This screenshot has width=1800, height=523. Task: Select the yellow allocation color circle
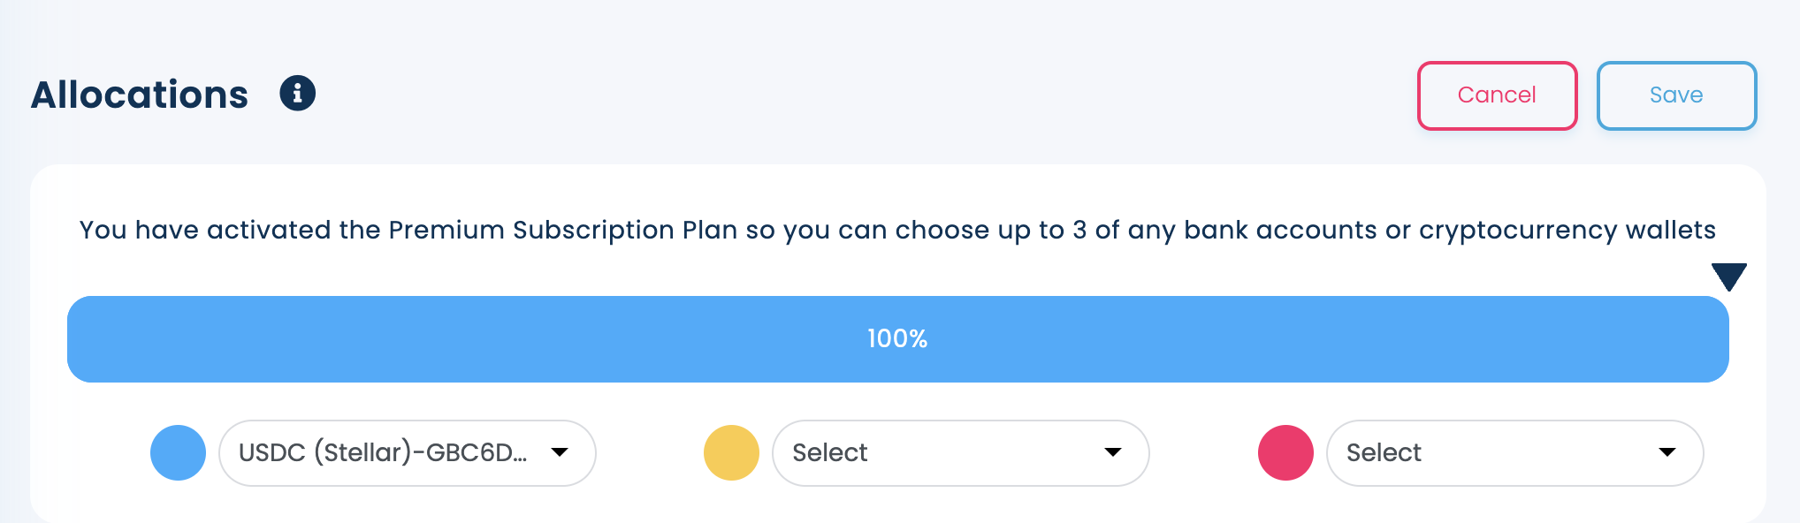(731, 452)
